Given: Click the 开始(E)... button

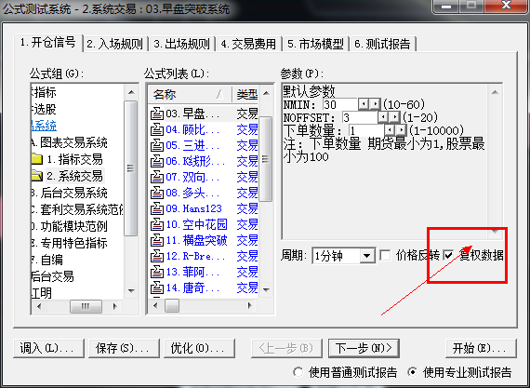Looking at the screenshot, I should point(481,348).
